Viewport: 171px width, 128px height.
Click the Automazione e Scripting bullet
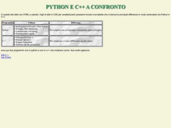(26, 31)
